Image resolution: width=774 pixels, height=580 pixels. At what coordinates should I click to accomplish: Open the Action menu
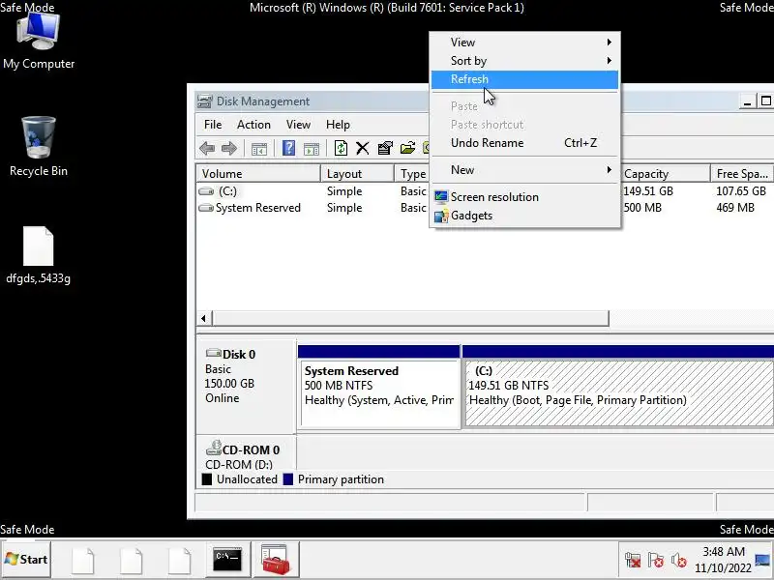(x=253, y=125)
